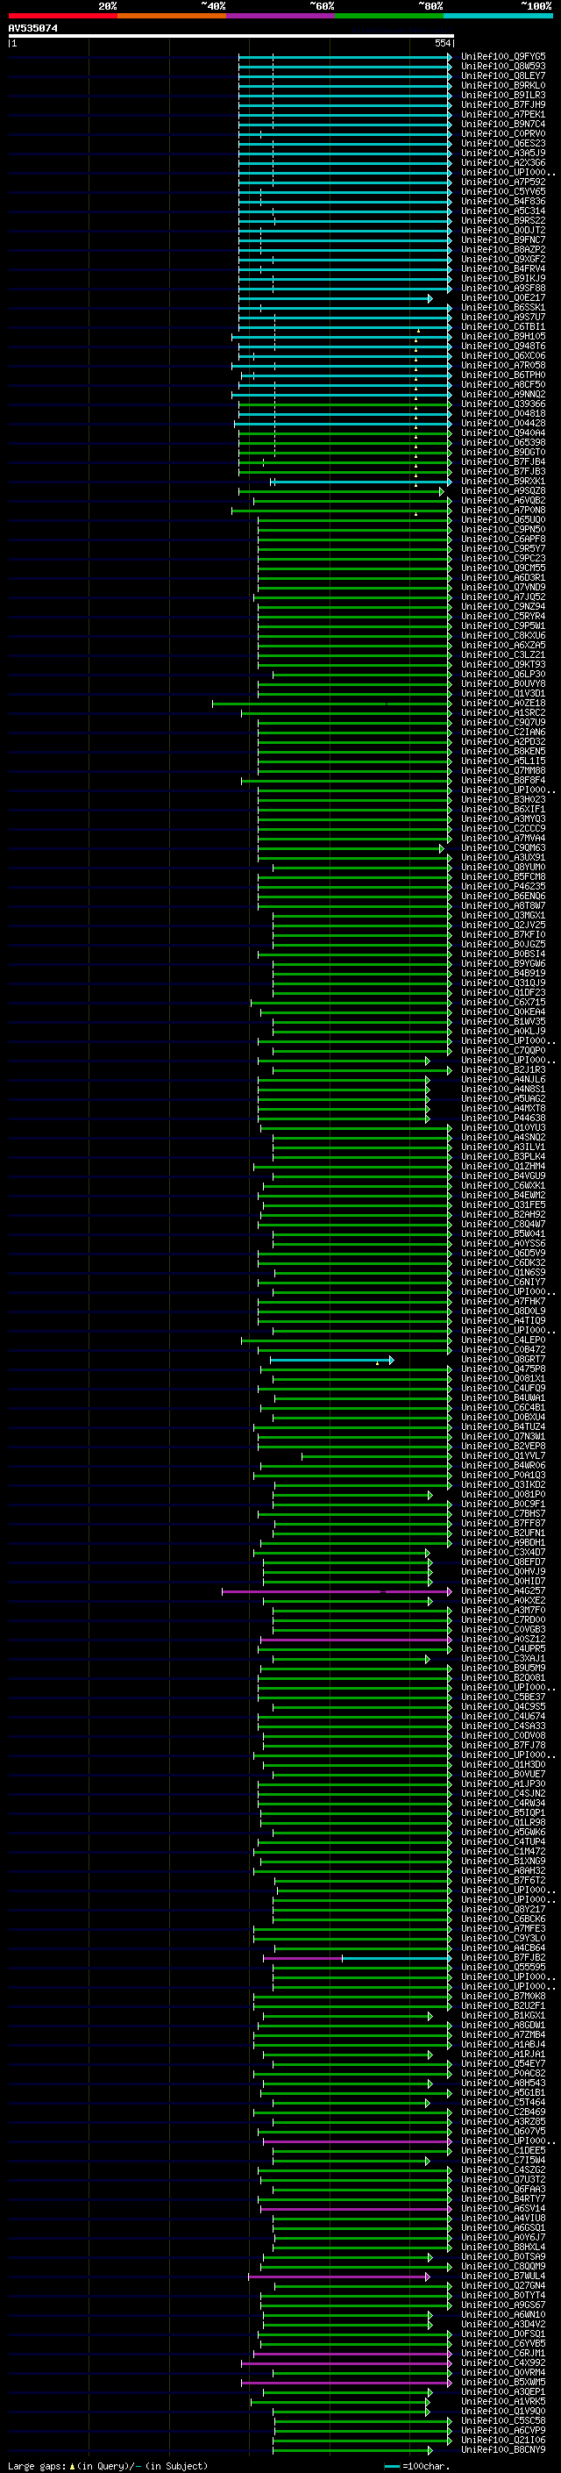
Task: Click UniRef100_Q0DJT2 label
Action: [503, 231]
